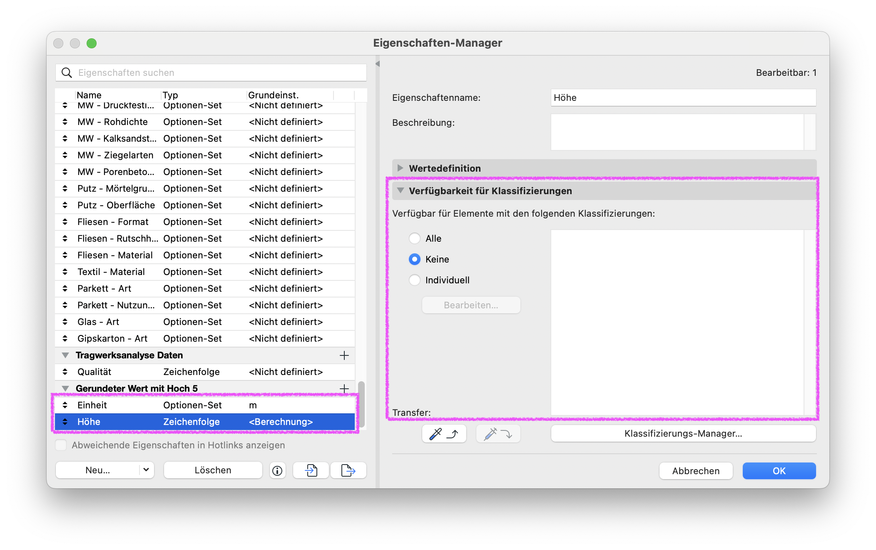Click the Name column header
This screenshot has height=550, width=876.
[118, 95]
